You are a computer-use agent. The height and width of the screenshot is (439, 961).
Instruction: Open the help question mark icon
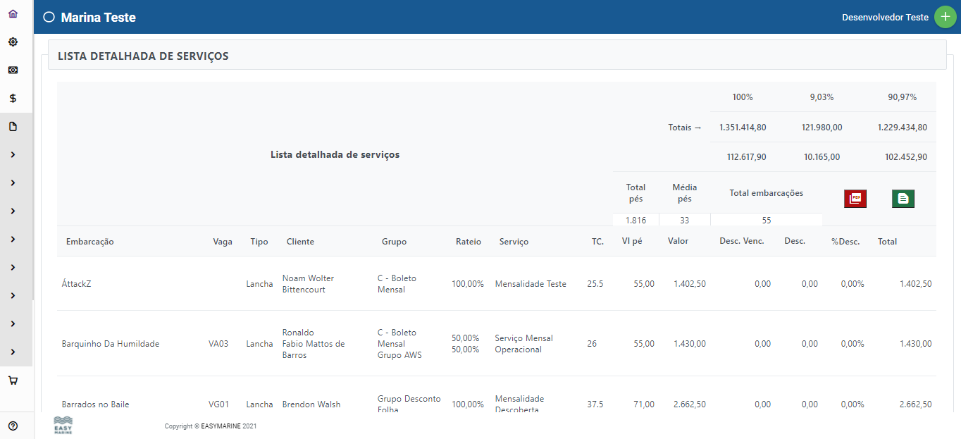[x=12, y=425]
